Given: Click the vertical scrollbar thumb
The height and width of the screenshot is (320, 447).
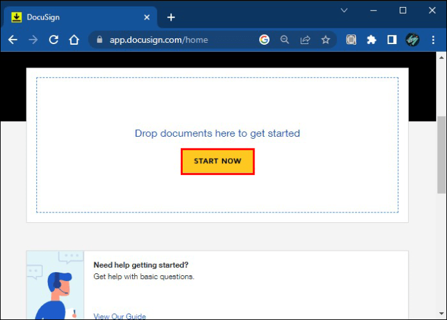Looking at the screenshot, I should [x=441, y=155].
